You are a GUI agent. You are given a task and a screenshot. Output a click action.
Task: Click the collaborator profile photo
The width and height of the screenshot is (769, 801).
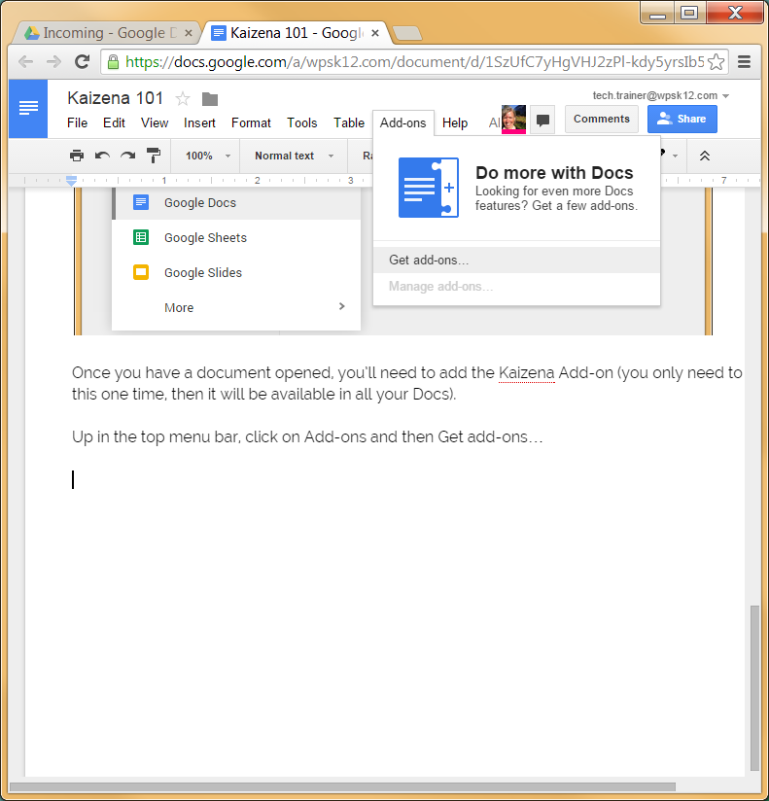pos(513,120)
